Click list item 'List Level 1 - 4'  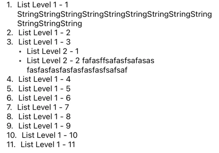(x=44, y=79)
